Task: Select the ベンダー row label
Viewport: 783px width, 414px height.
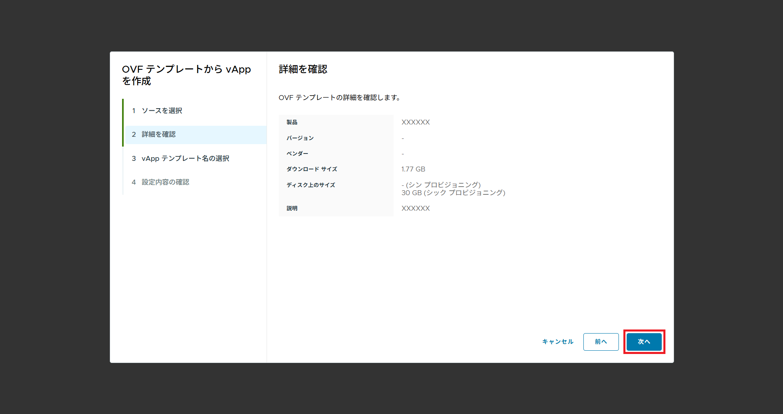Action: [x=297, y=154]
